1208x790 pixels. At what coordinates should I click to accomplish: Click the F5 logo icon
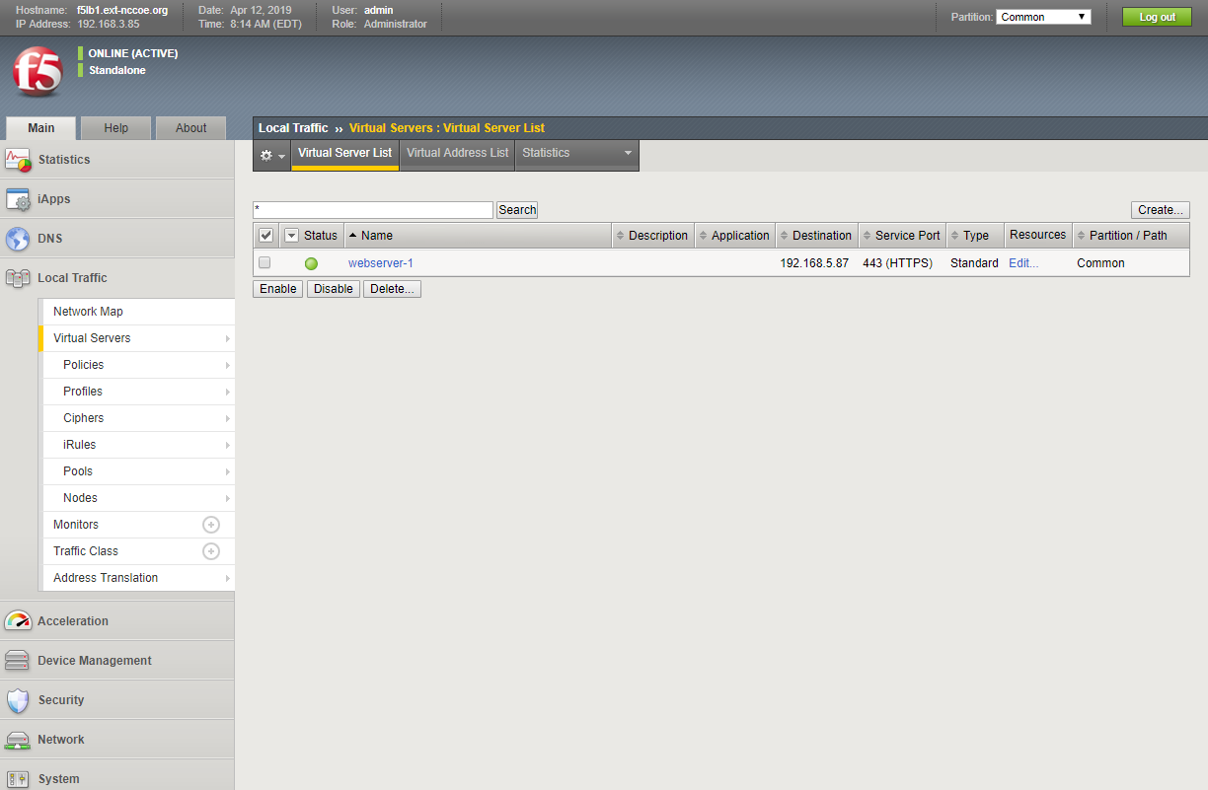click(38, 71)
